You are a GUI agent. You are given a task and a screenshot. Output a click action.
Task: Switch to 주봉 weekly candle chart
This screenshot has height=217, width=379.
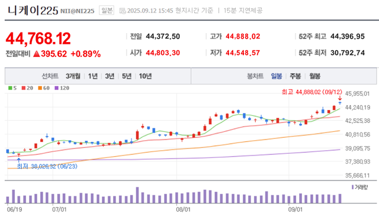point(296,76)
